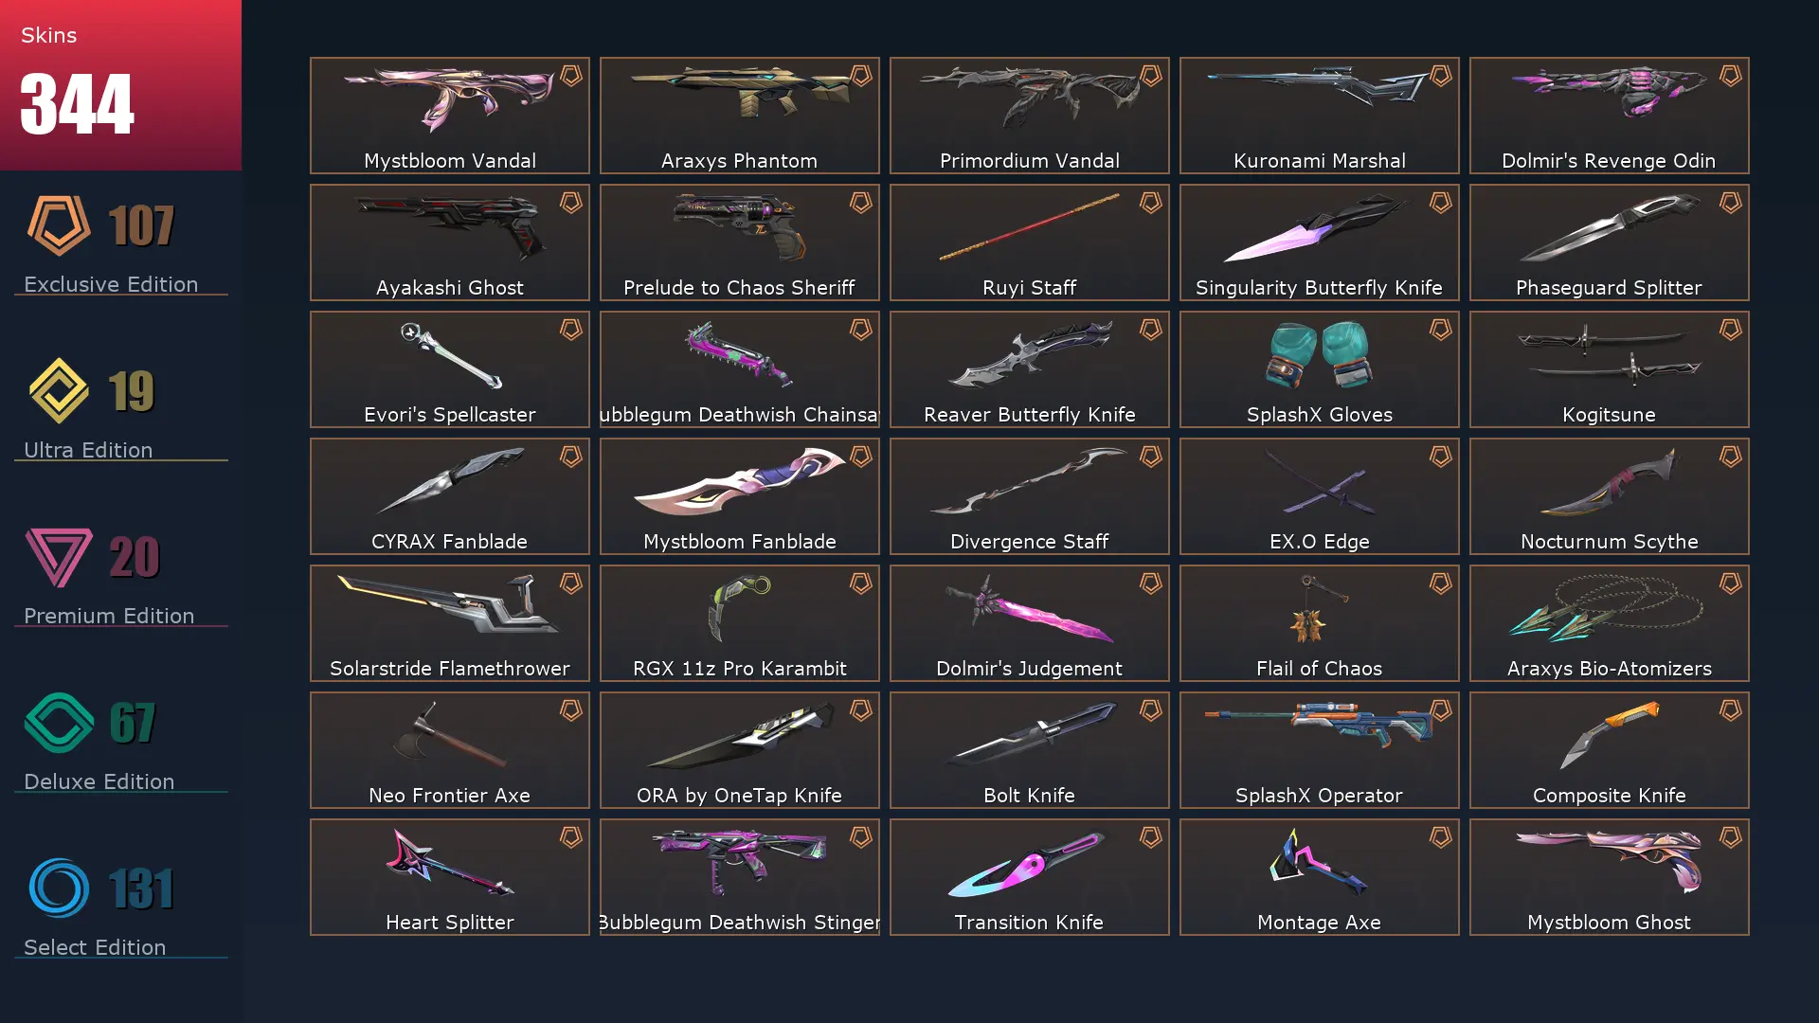
Task: Click the Select Edition blue circle icon
Action: click(59, 888)
